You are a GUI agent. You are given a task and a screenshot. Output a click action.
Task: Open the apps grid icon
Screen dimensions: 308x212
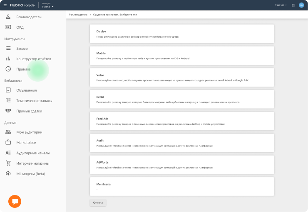pyautogui.click(x=293, y=5)
